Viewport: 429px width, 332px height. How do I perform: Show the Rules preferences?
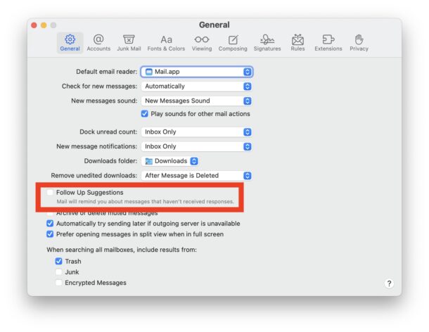297,42
